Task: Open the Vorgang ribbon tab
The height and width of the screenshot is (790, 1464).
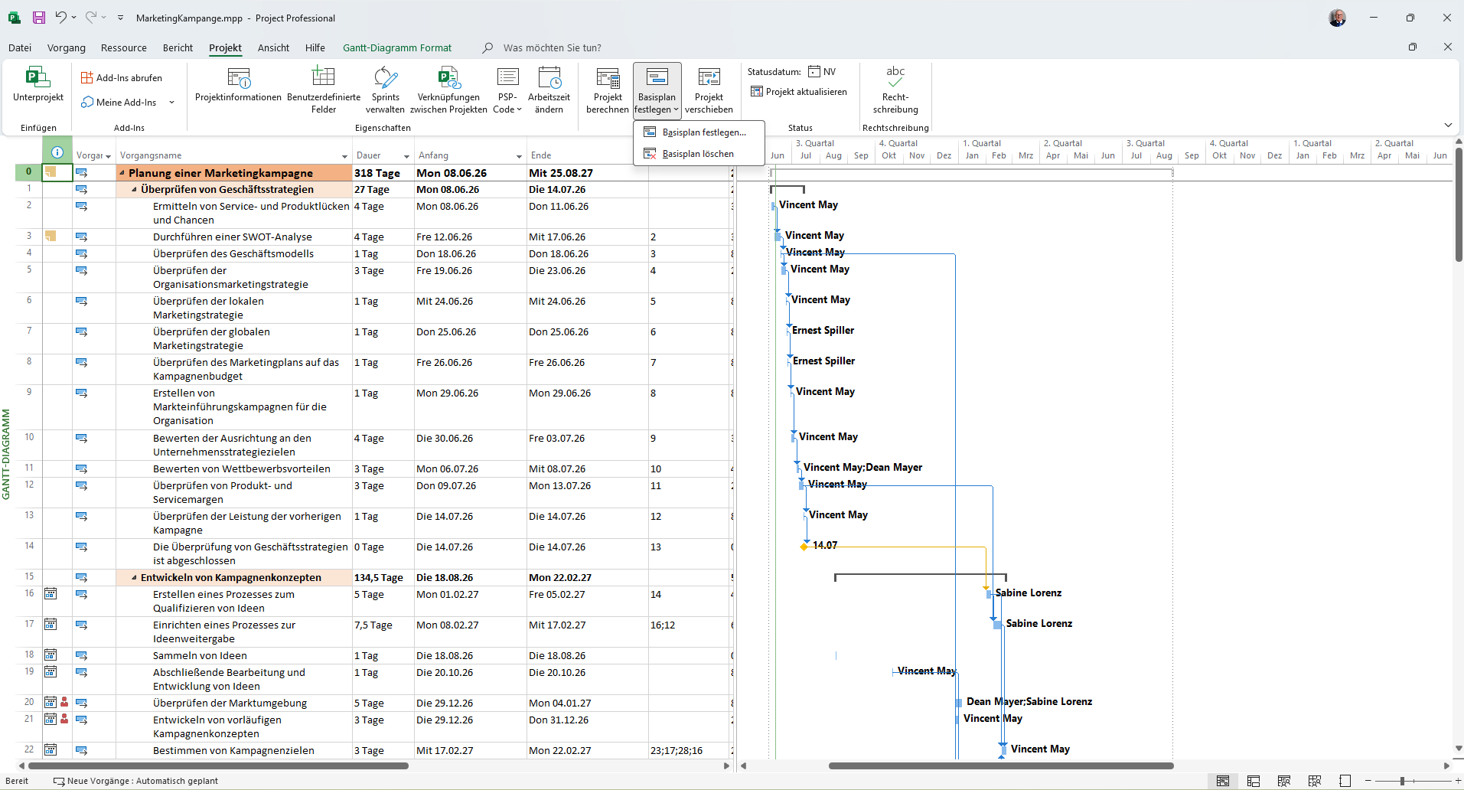Action: point(67,47)
